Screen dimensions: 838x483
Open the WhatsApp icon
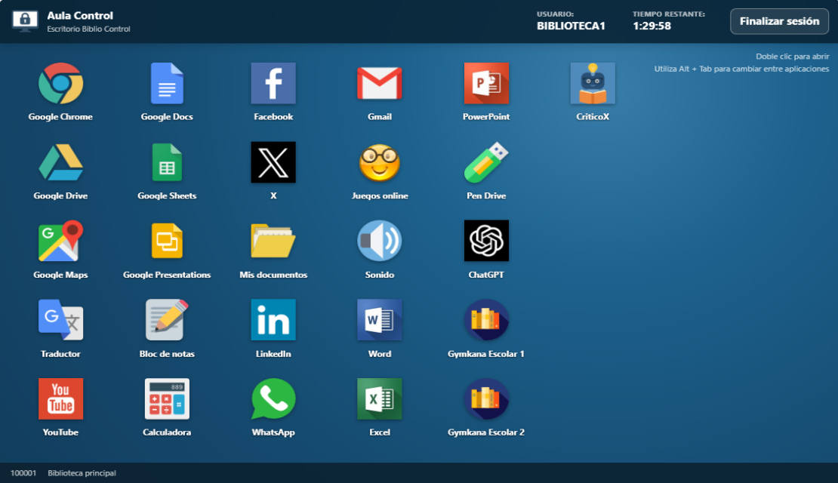pos(273,398)
